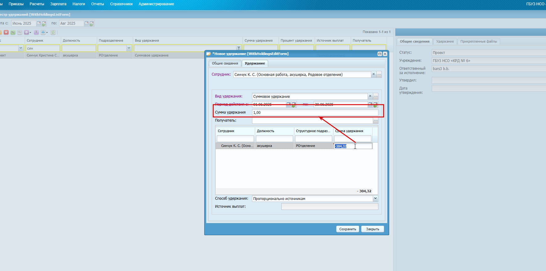Click green-arrow period icon beside 'Авг 2025'
The image size is (546, 271).
point(92,23)
